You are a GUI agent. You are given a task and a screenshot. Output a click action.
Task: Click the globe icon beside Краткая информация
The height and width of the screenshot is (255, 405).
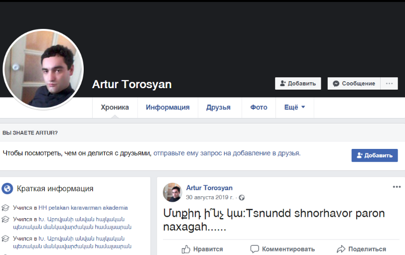(x=7, y=189)
